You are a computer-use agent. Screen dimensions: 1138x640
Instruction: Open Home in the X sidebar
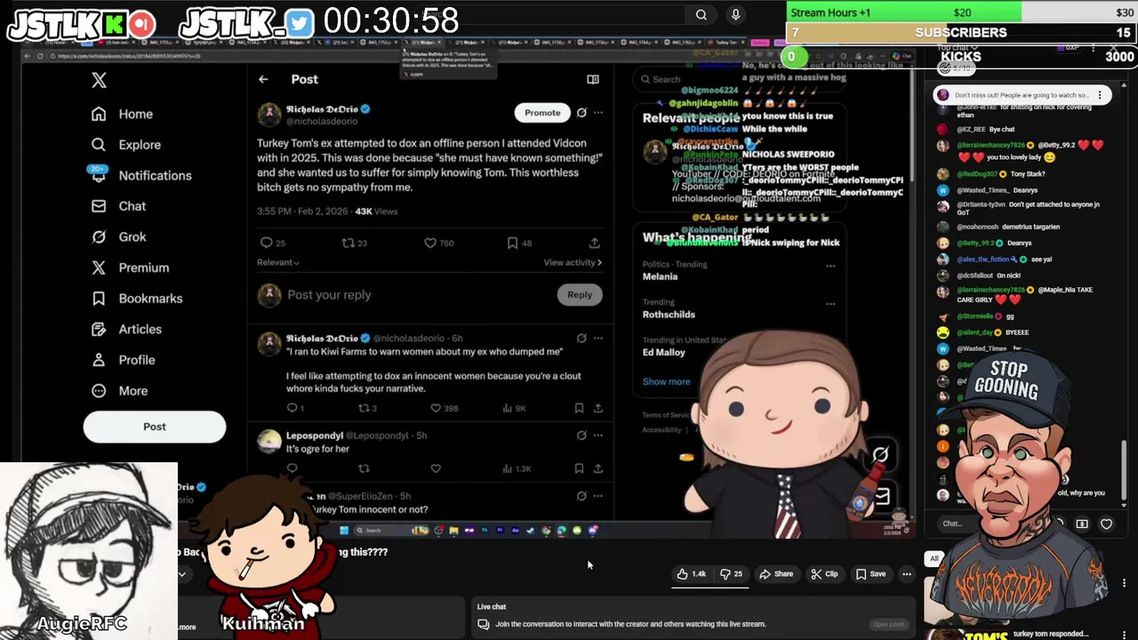123,114
